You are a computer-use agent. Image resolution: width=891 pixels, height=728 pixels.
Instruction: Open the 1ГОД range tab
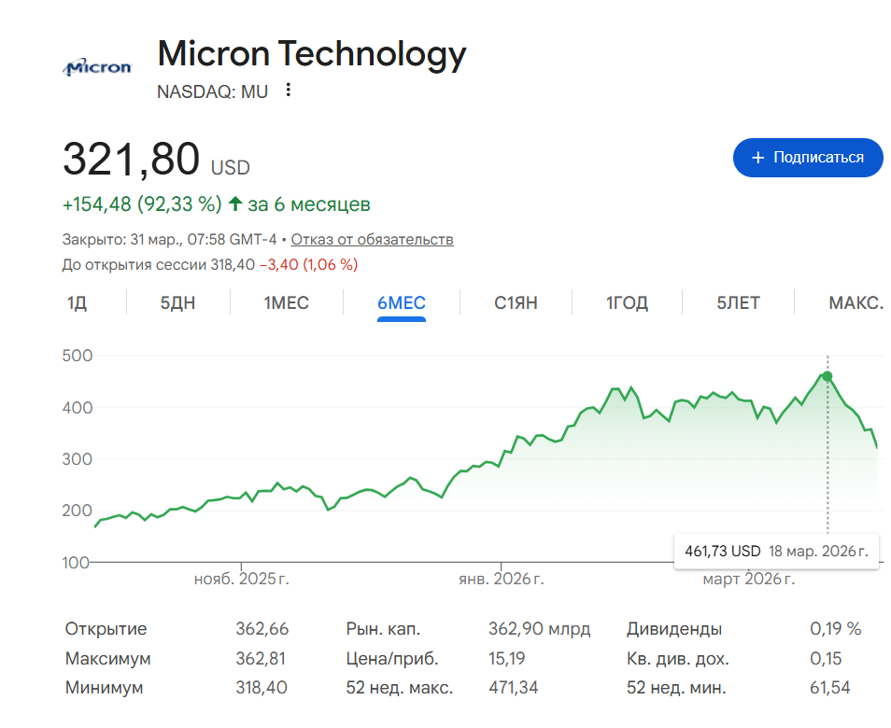(627, 303)
